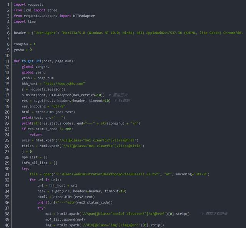Screen dimensions: 246x228
Task: Click 'info_all_list' on line 29
Action: click(35, 163)
